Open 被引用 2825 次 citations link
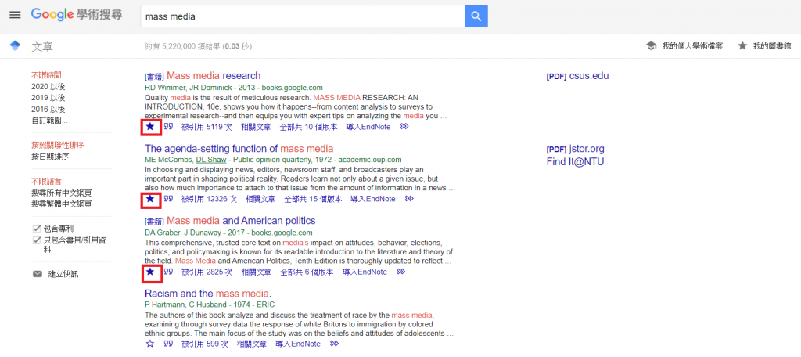 point(207,272)
